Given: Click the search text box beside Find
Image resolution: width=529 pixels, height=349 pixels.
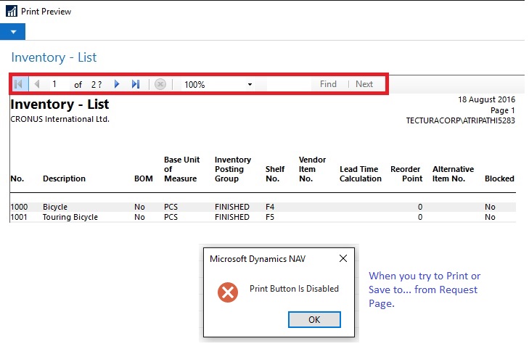Looking at the screenshot, I should click(289, 84).
